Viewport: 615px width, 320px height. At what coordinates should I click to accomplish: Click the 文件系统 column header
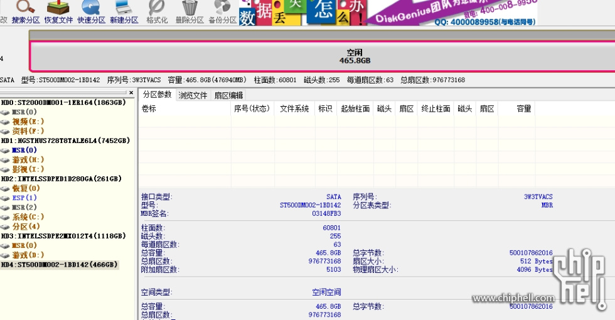pyautogui.click(x=294, y=109)
